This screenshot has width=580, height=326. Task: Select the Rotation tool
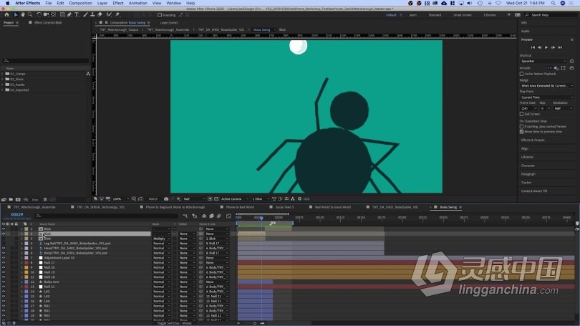tap(39, 15)
